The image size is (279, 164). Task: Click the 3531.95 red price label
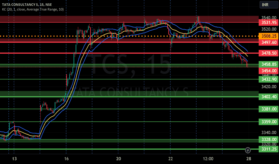tap(269, 23)
